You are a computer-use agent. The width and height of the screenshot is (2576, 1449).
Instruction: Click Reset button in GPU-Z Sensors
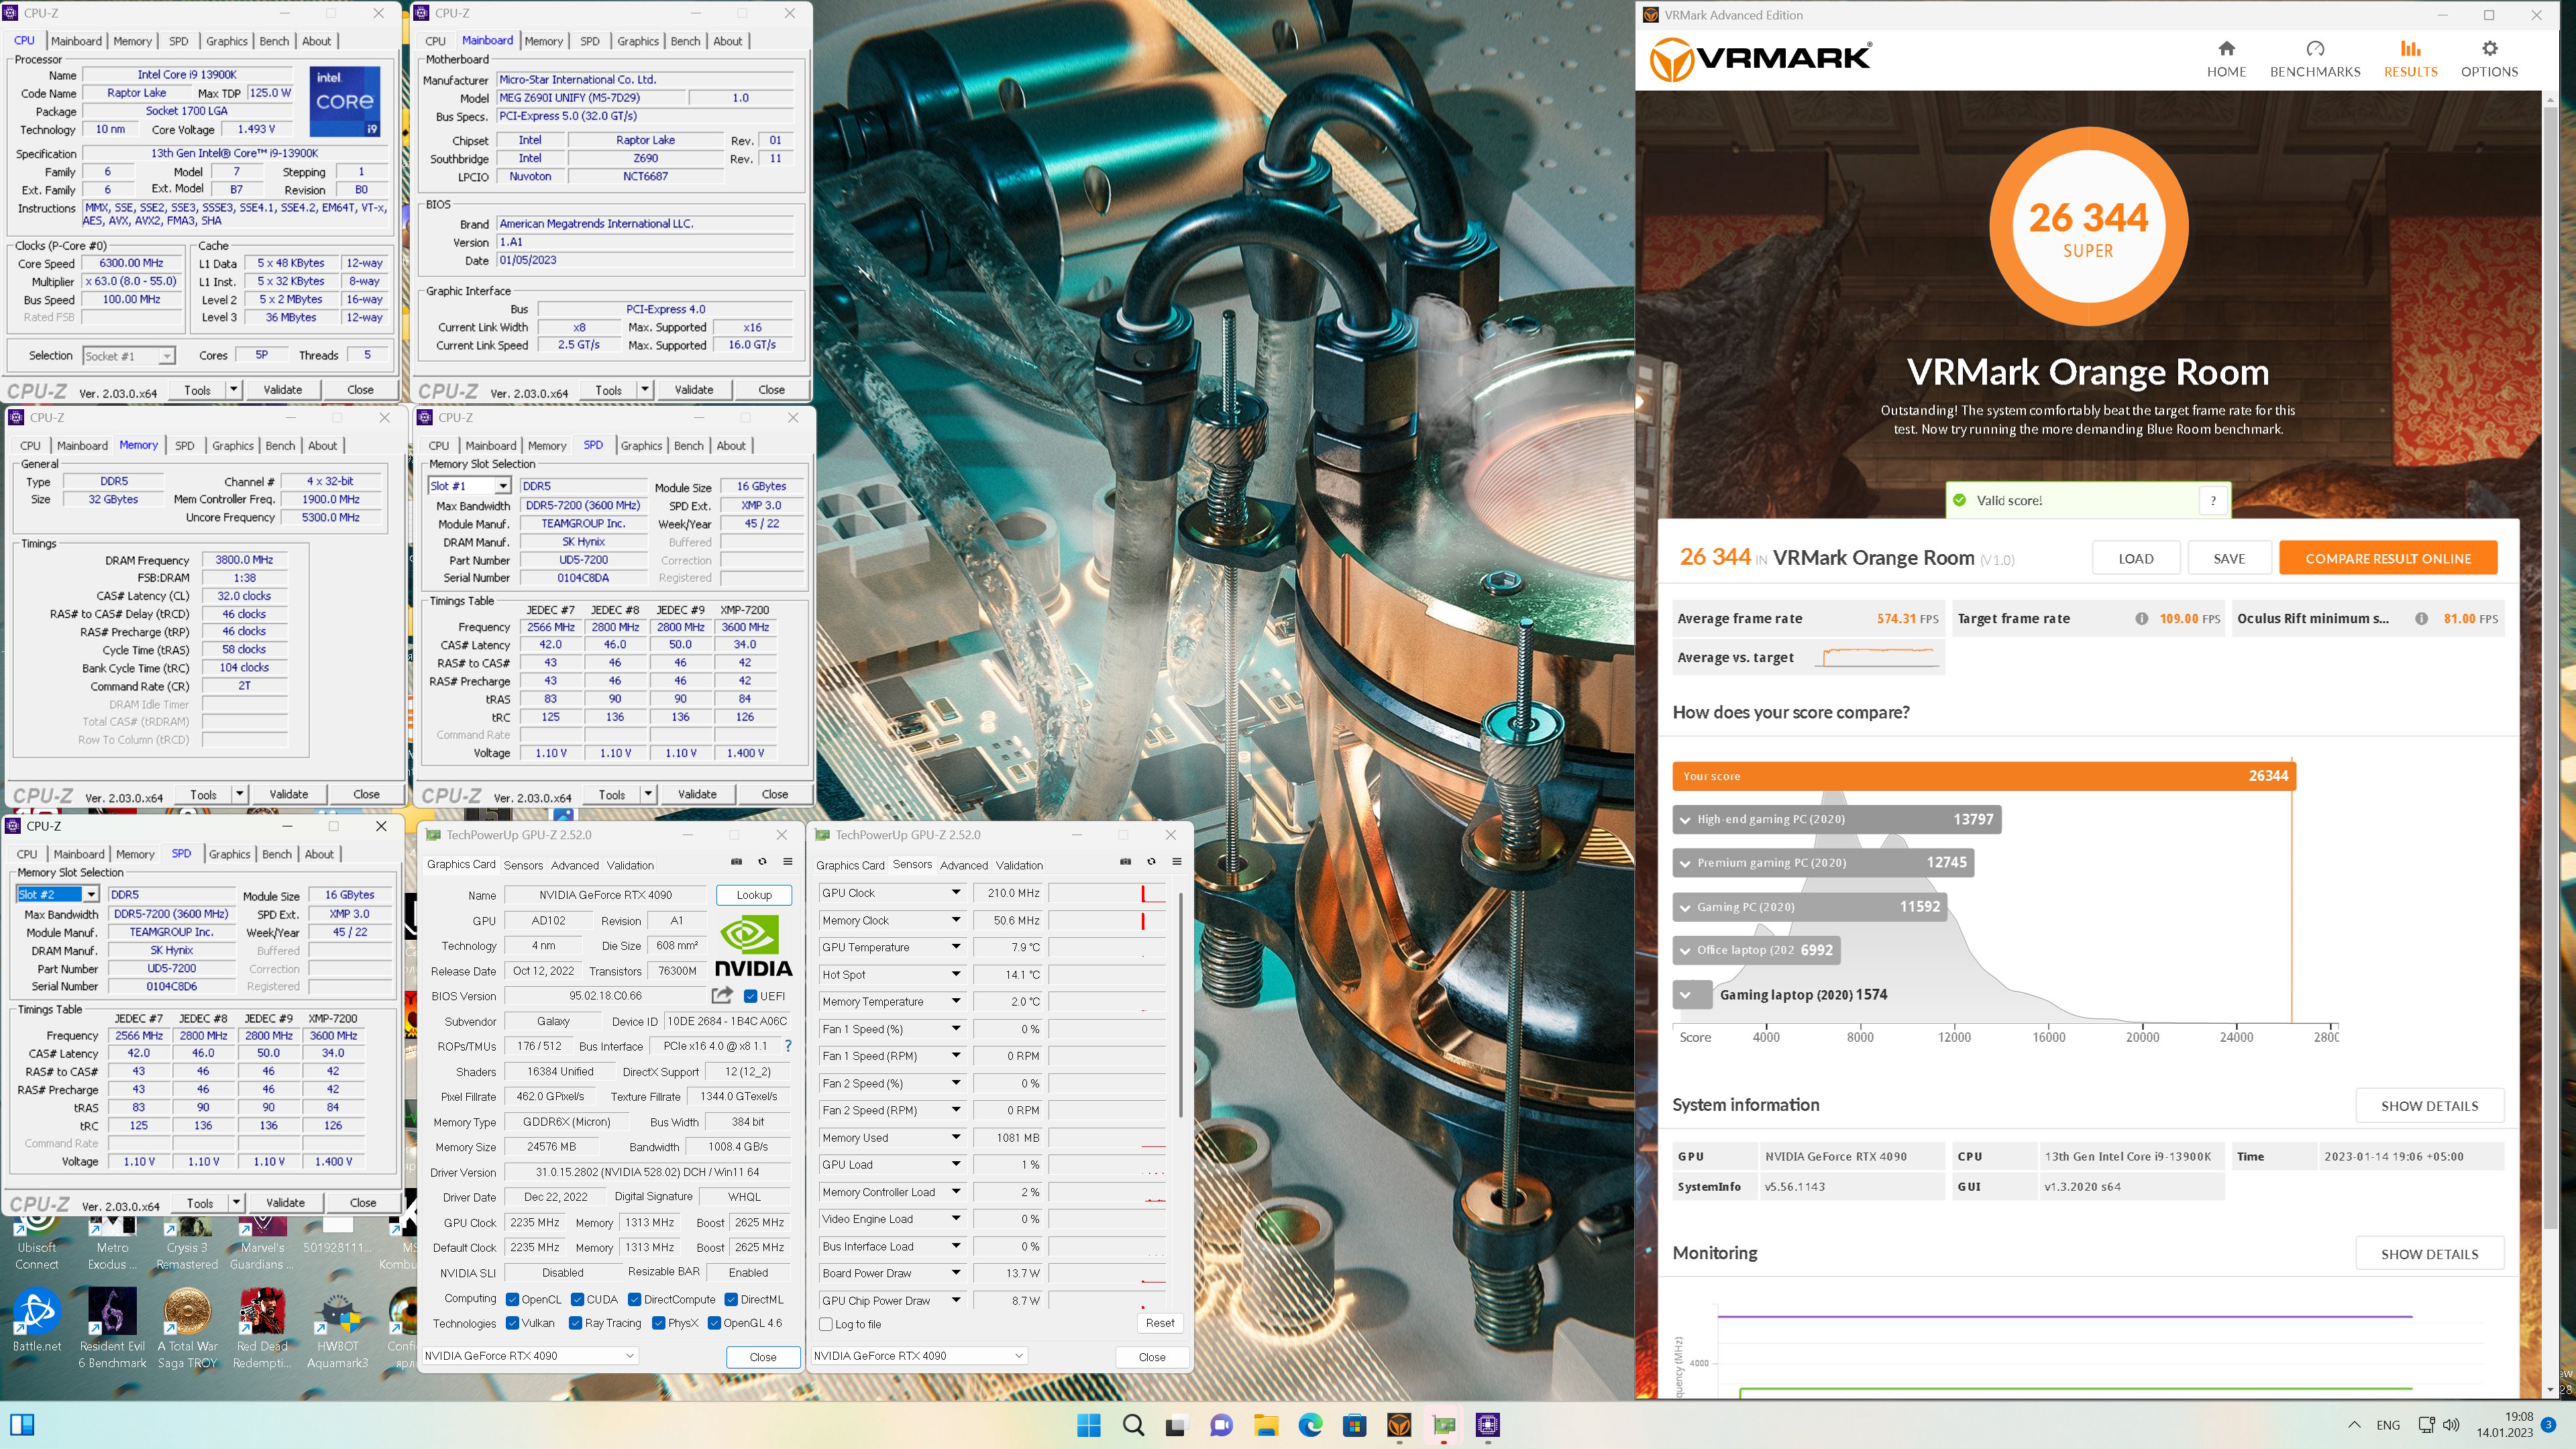(1160, 1323)
